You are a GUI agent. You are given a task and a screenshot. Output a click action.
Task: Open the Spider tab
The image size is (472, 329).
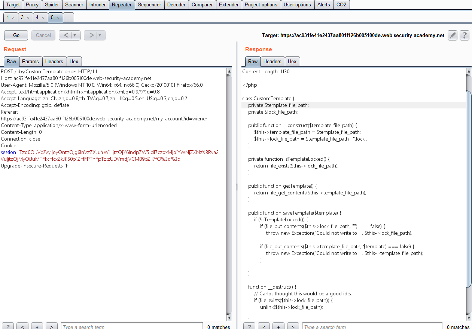pos(52,5)
